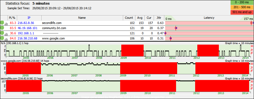This screenshot has width=254, height=99.
Task: Click the latency marker in the 192.168.1.1 row
Action: pyautogui.click(x=165, y=33)
